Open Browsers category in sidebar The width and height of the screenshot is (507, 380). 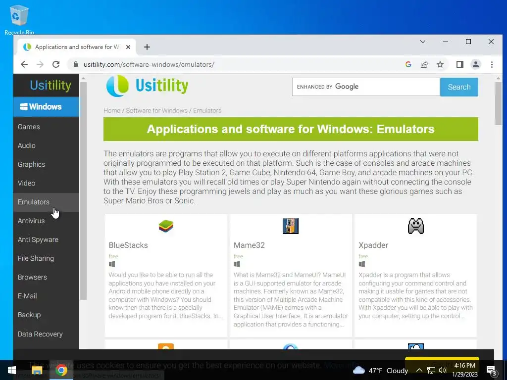click(x=46, y=277)
